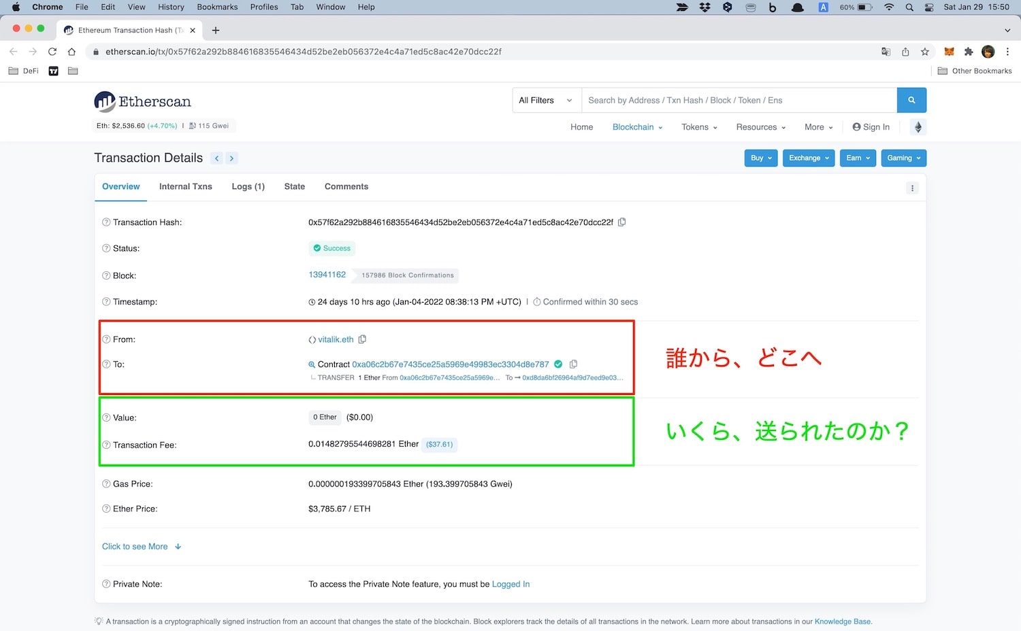Open the vitalik.eth address link
Image resolution: width=1021 pixels, height=631 pixels.
pyautogui.click(x=336, y=339)
